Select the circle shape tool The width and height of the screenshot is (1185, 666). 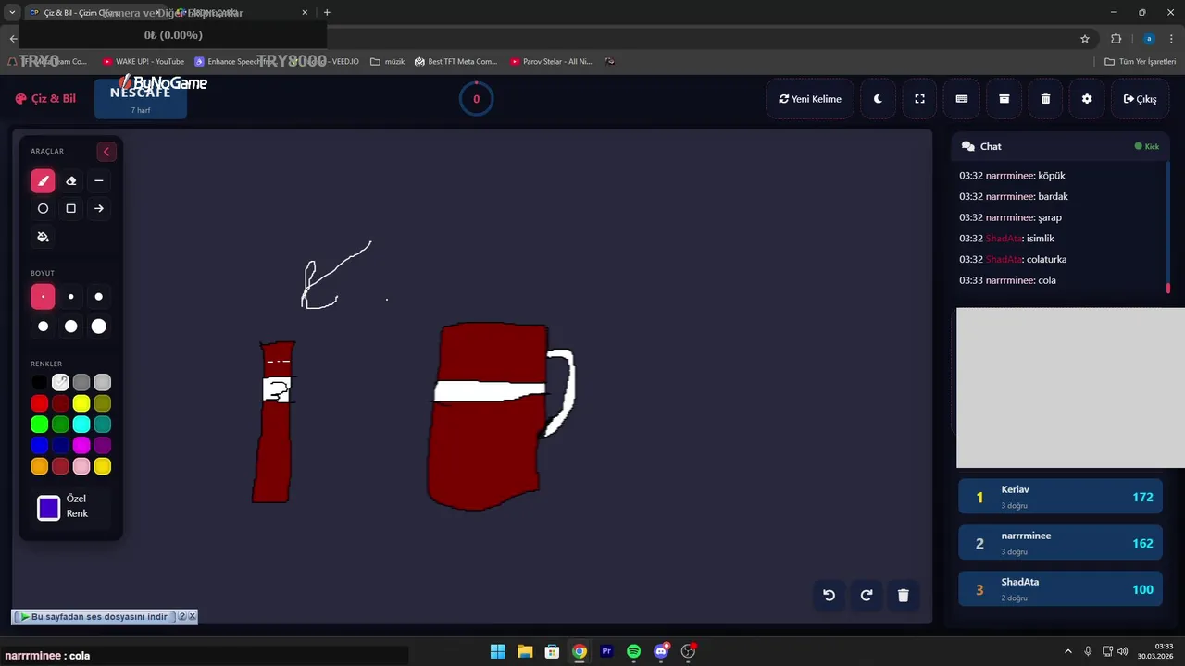pyautogui.click(x=43, y=209)
